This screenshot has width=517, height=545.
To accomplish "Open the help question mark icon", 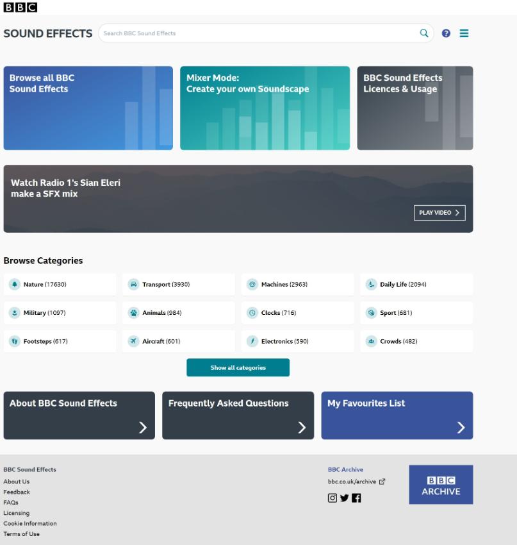I will point(446,33).
